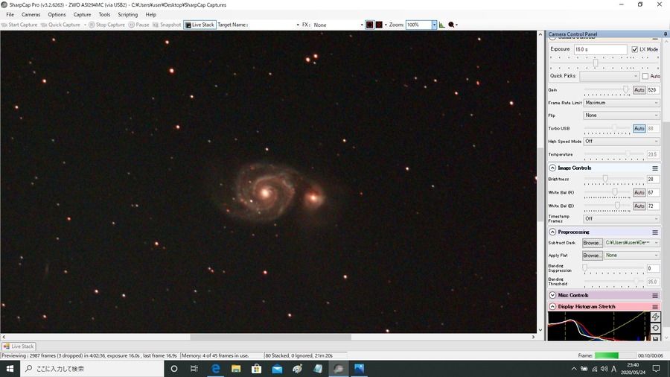Open the Preprocessing section menu icon
This screenshot has width=670, height=377.
click(x=655, y=232)
